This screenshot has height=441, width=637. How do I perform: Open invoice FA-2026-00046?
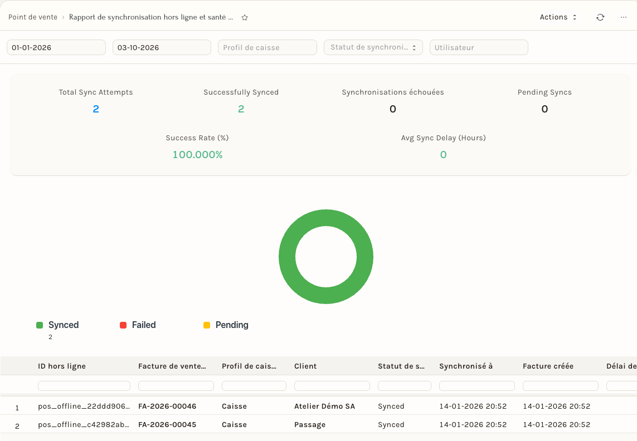tap(167, 406)
